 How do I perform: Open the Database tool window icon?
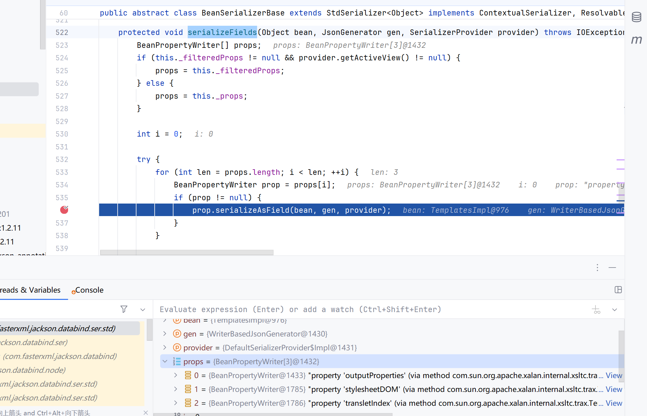tap(636, 17)
